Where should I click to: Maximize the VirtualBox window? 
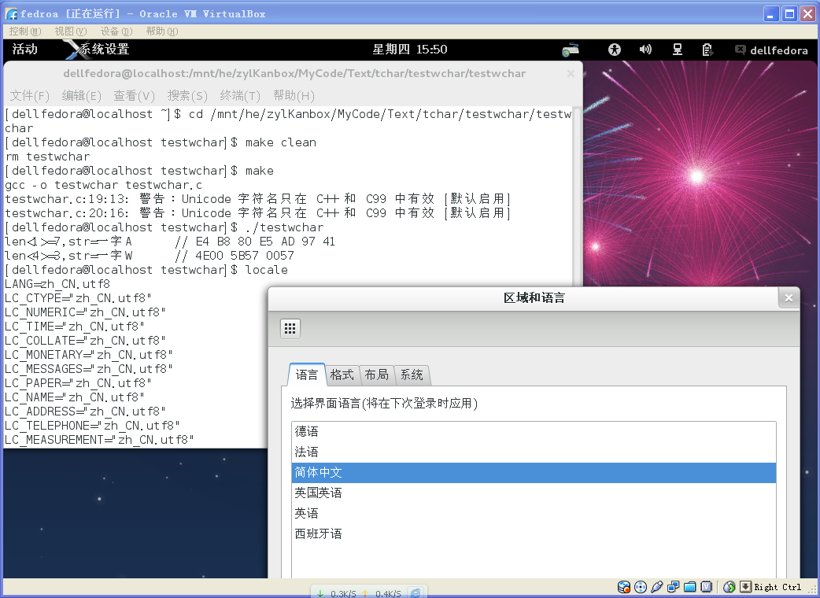pos(789,13)
